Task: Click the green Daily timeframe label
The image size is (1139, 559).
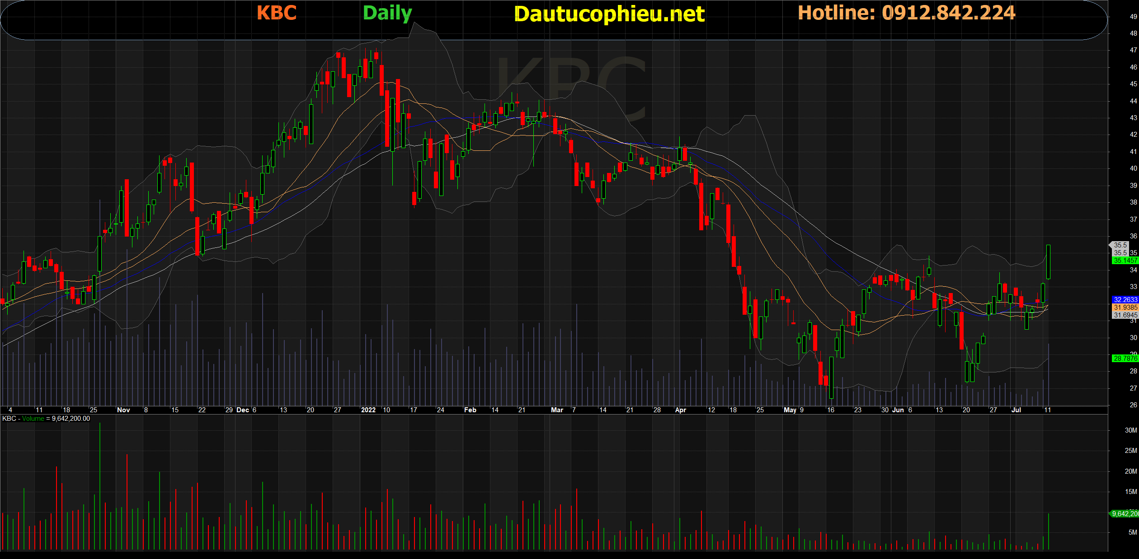Action: tap(387, 13)
